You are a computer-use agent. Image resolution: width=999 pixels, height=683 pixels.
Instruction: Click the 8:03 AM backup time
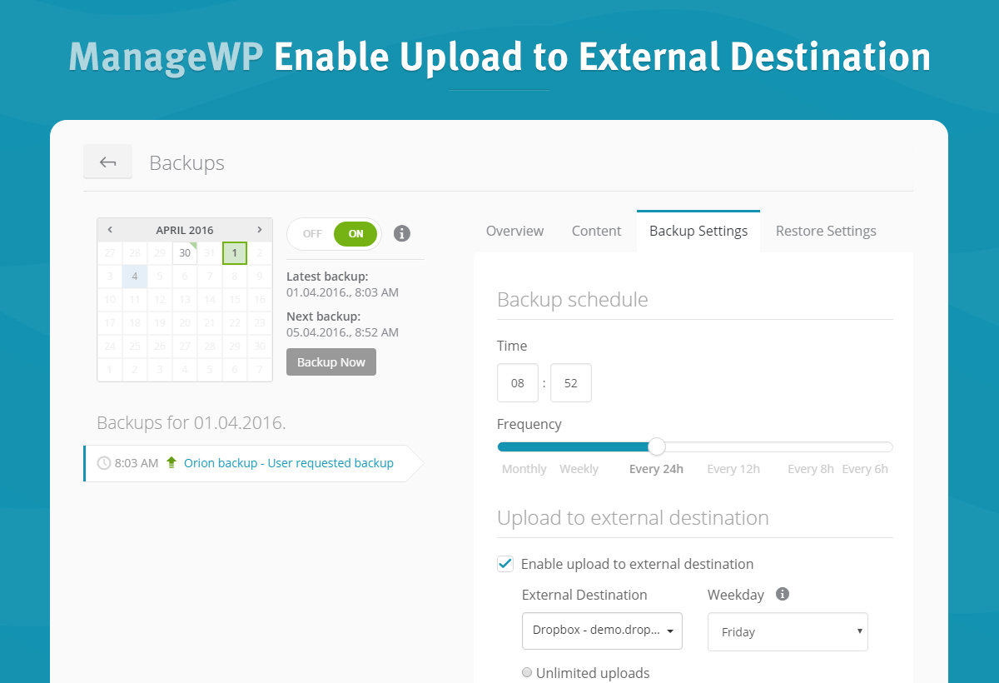point(137,463)
